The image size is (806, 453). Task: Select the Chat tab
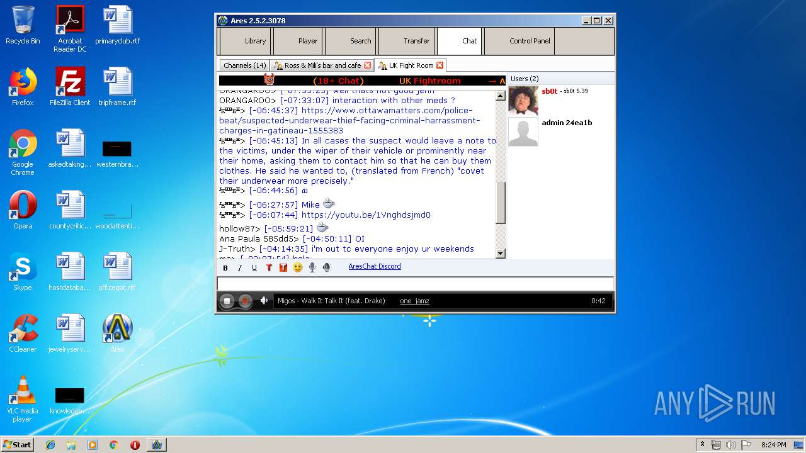(x=460, y=41)
